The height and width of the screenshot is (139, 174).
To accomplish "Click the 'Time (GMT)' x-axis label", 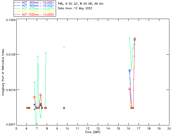I will coord(93,132).
